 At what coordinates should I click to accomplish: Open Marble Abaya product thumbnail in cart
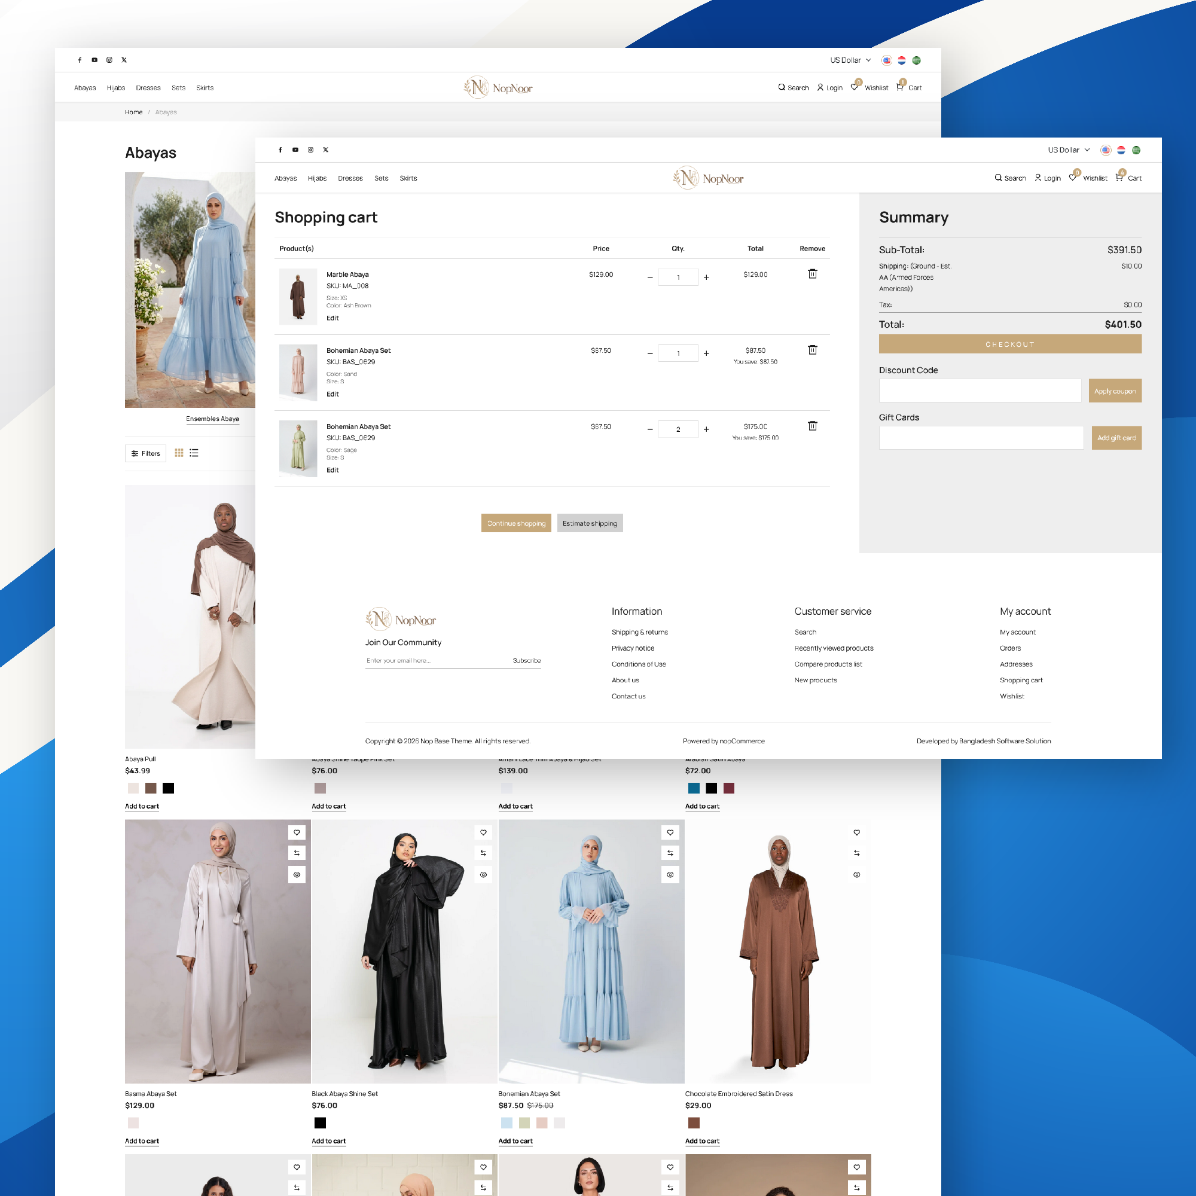[x=298, y=297]
